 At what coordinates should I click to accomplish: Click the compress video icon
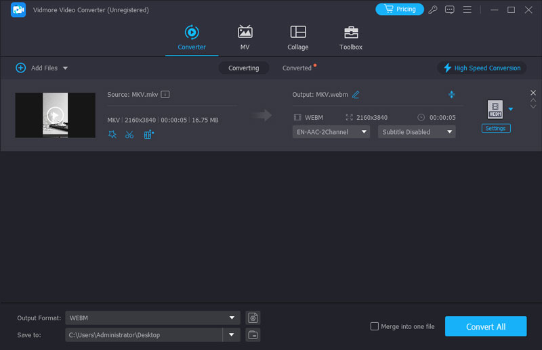pos(452,95)
